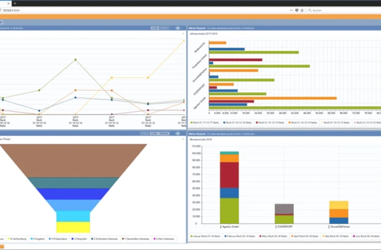Viewport: 381px width, 250px height.
Task: Switch the top-left panel to Charts view
Action: (x=165, y=28)
